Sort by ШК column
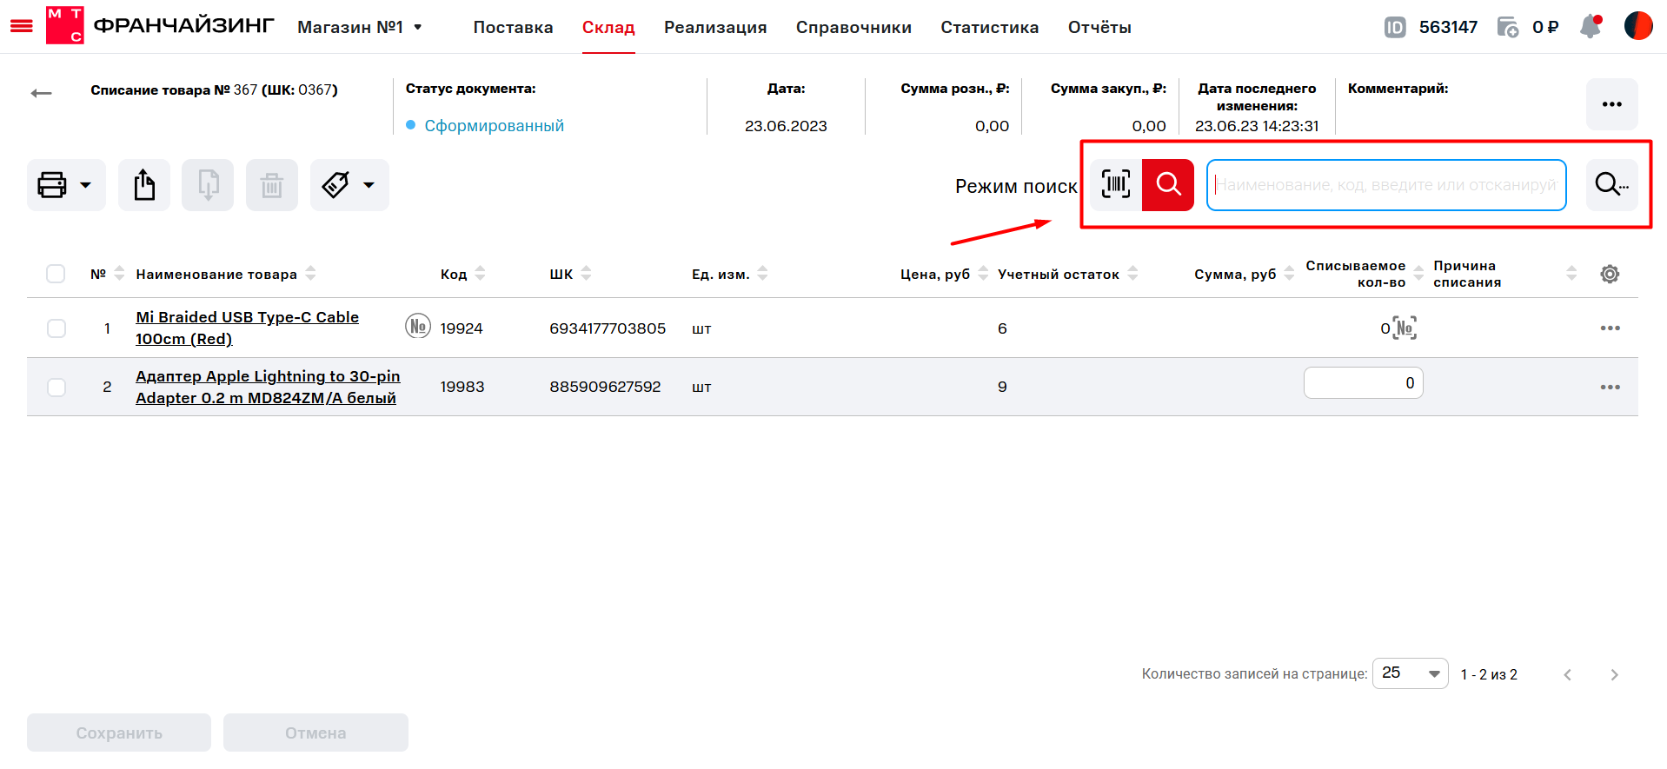Image resolution: width=1667 pixels, height=769 pixels. click(587, 274)
